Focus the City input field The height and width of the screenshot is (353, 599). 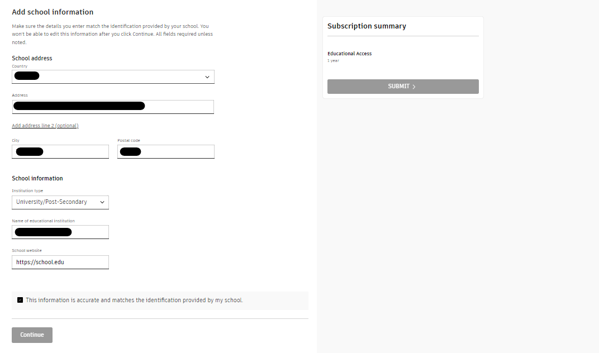point(60,151)
